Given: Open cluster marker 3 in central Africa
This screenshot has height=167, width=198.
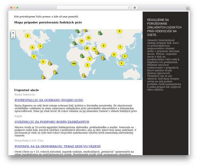Looking at the screenshot, I should [x=87, y=65].
